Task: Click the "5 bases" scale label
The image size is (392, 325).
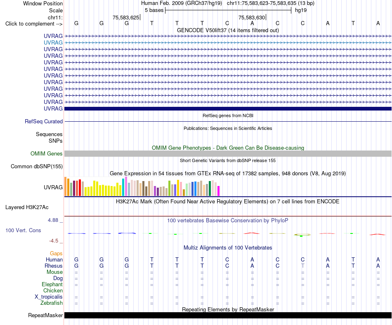Action: click(154, 10)
